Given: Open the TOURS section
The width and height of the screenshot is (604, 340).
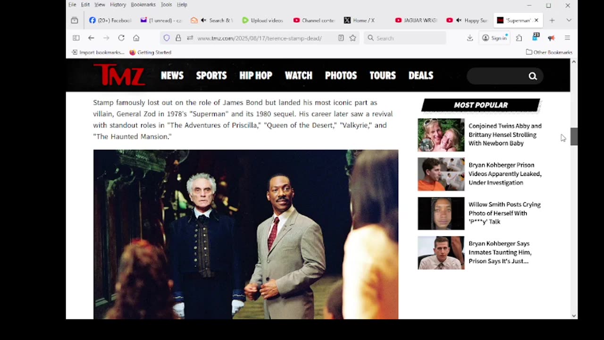Looking at the screenshot, I should click(x=383, y=76).
